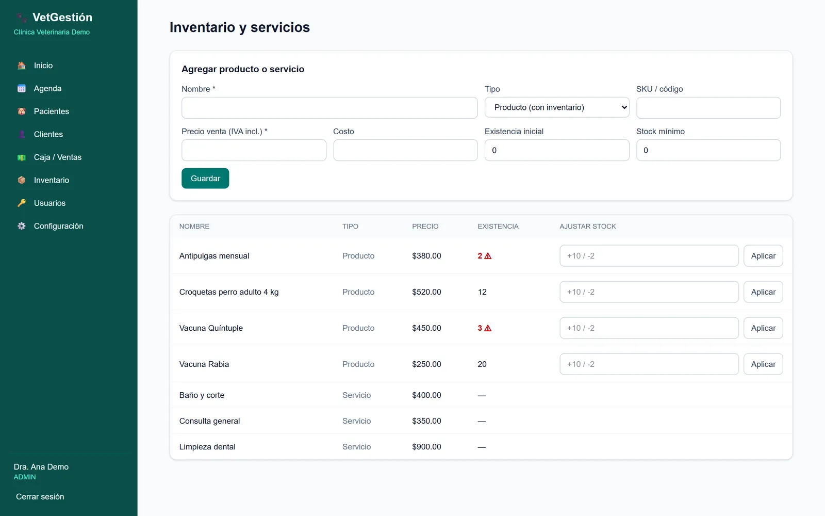Select the Baño y corte row name
The width and height of the screenshot is (825, 516).
point(202,395)
